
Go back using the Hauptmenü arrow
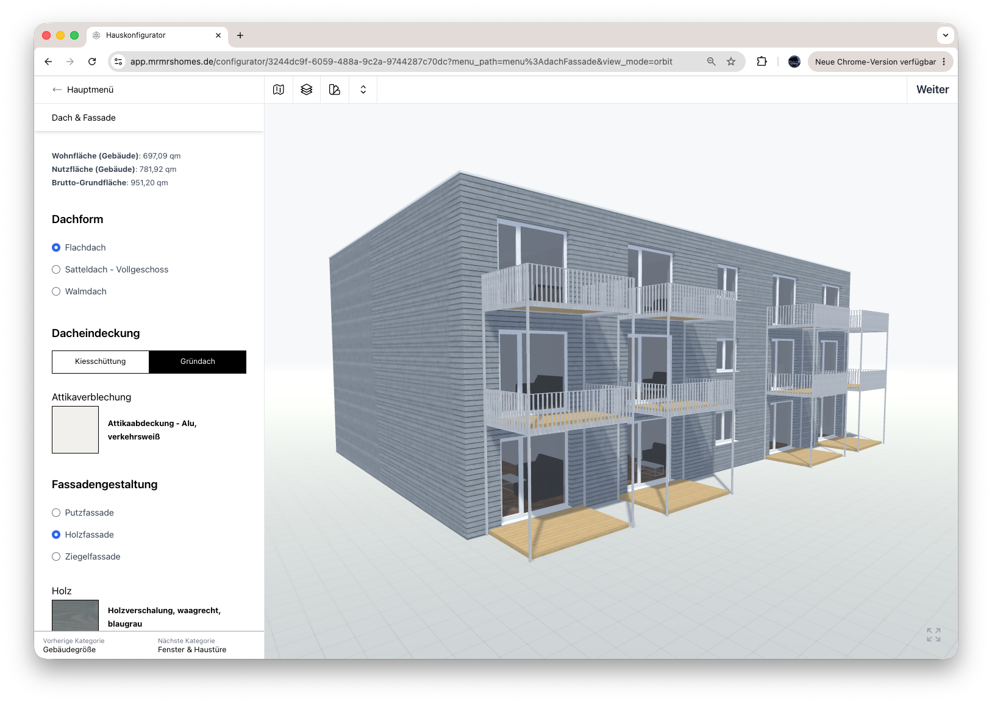(x=57, y=90)
